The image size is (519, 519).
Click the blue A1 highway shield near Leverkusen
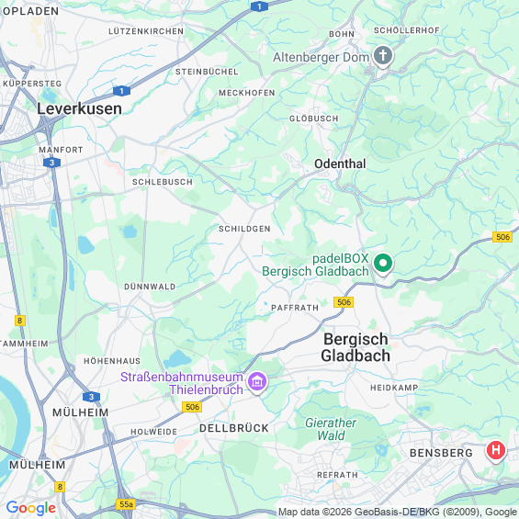coord(121,91)
